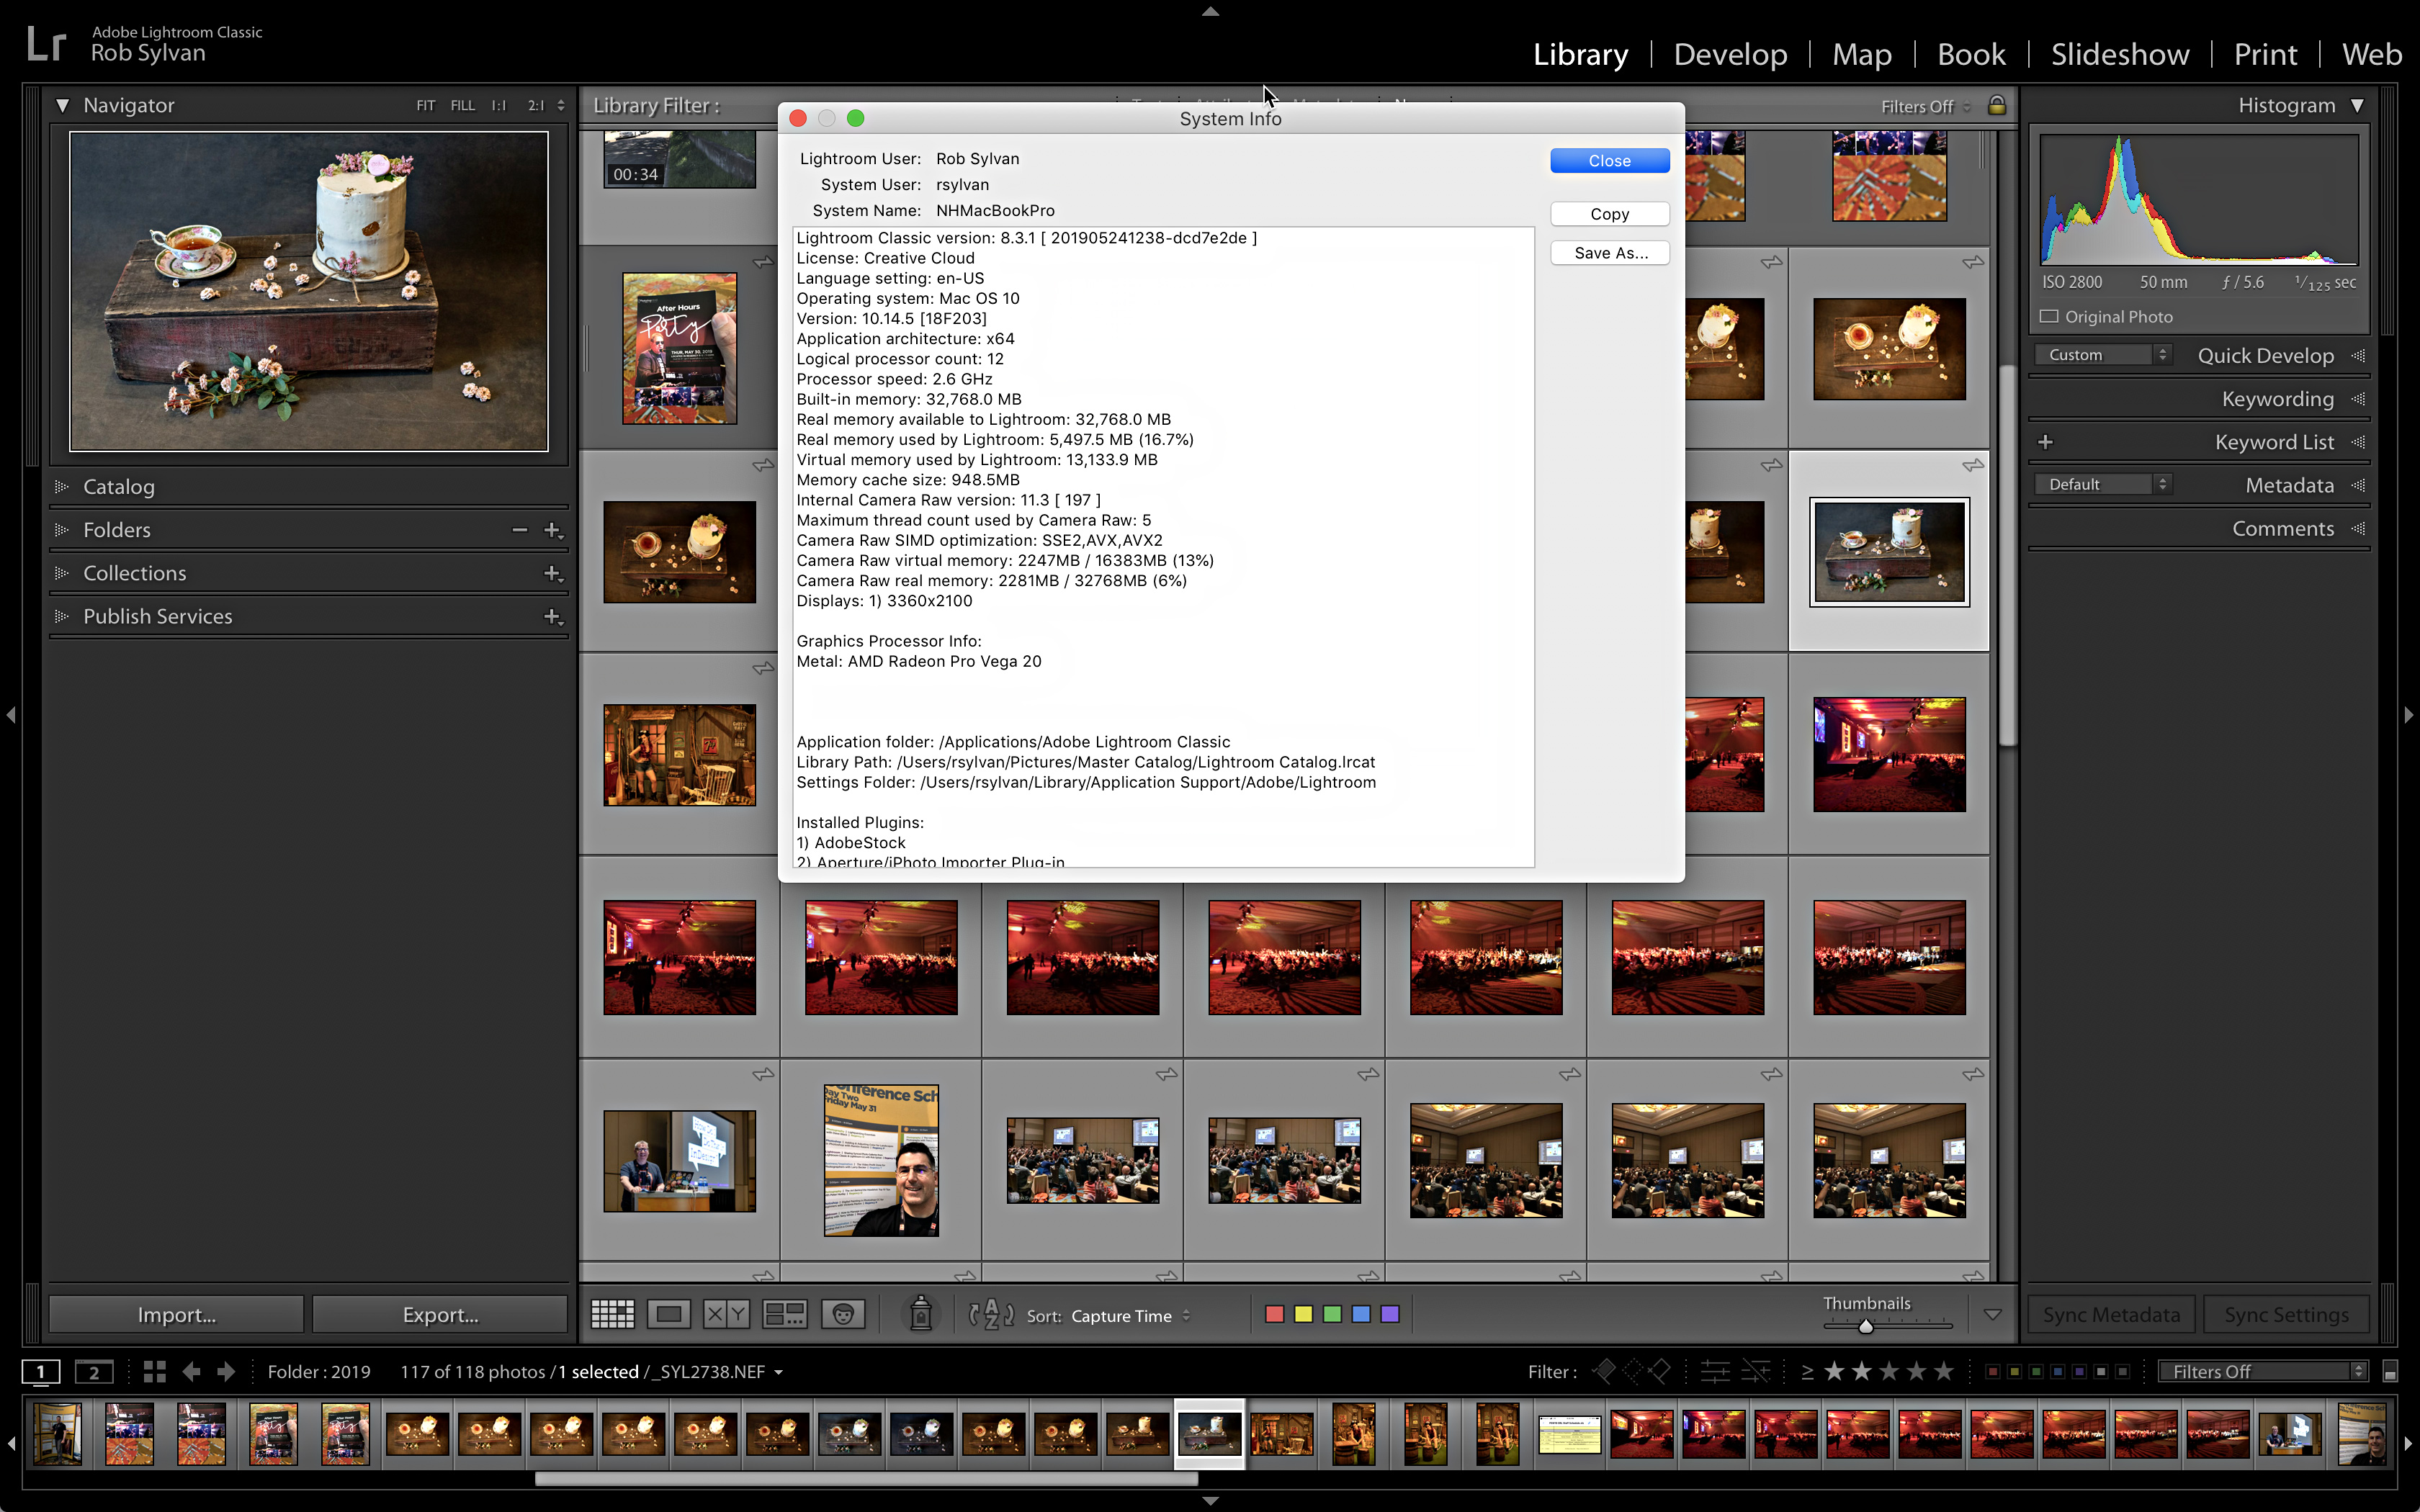Switch to Grid view icon
The height and width of the screenshot is (1512, 2420).
(612, 1314)
